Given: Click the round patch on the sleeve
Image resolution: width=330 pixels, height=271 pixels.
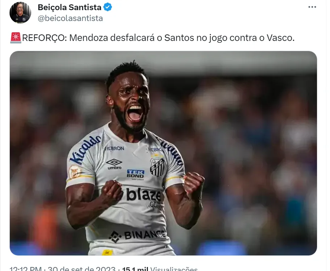Looking at the screenshot, I should tap(75, 172).
